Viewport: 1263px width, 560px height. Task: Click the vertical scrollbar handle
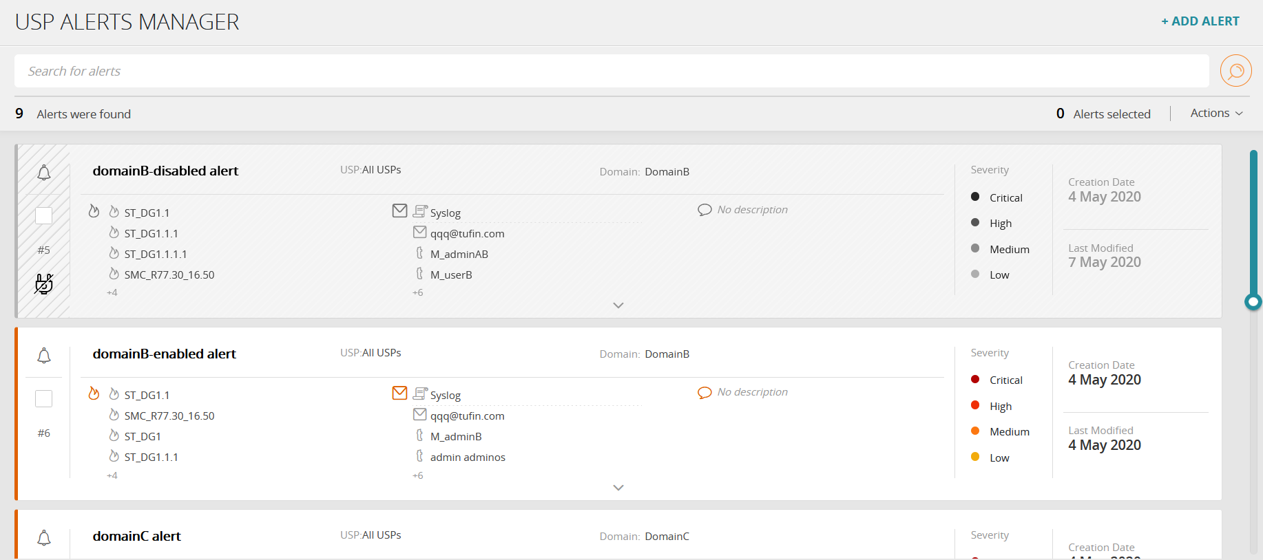1253,301
